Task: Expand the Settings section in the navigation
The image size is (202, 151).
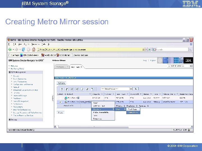Action: pos(10,120)
